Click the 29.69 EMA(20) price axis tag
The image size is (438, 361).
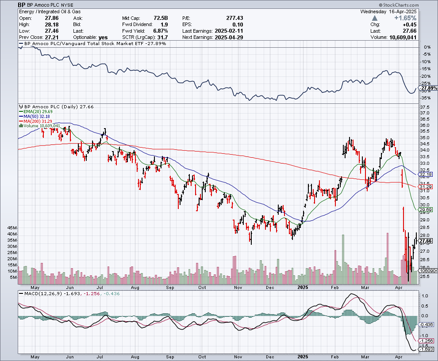pyautogui.click(x=426, y=209)
